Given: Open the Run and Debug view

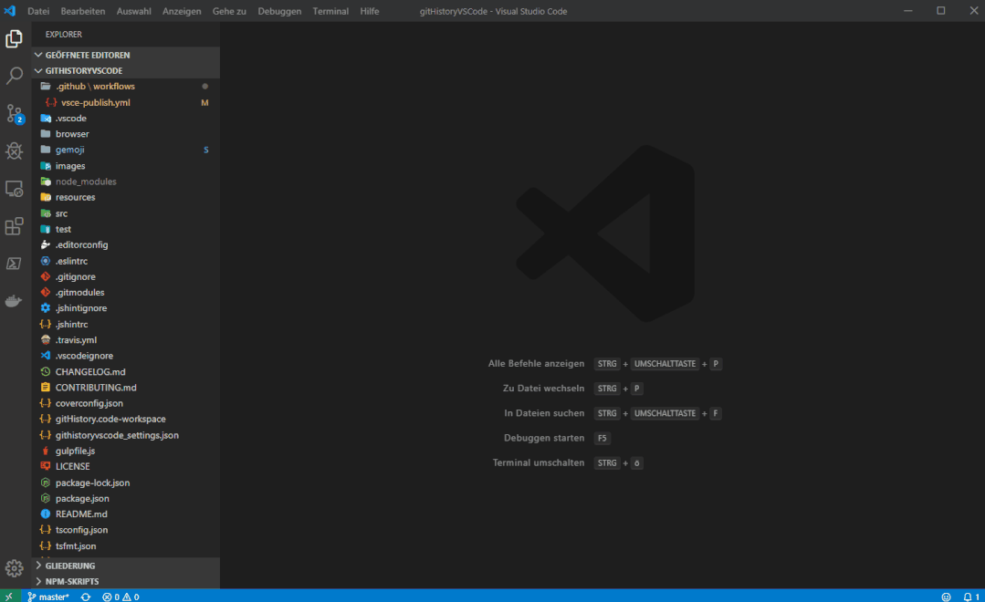Looking at the screenshot, I should [15, 151].
